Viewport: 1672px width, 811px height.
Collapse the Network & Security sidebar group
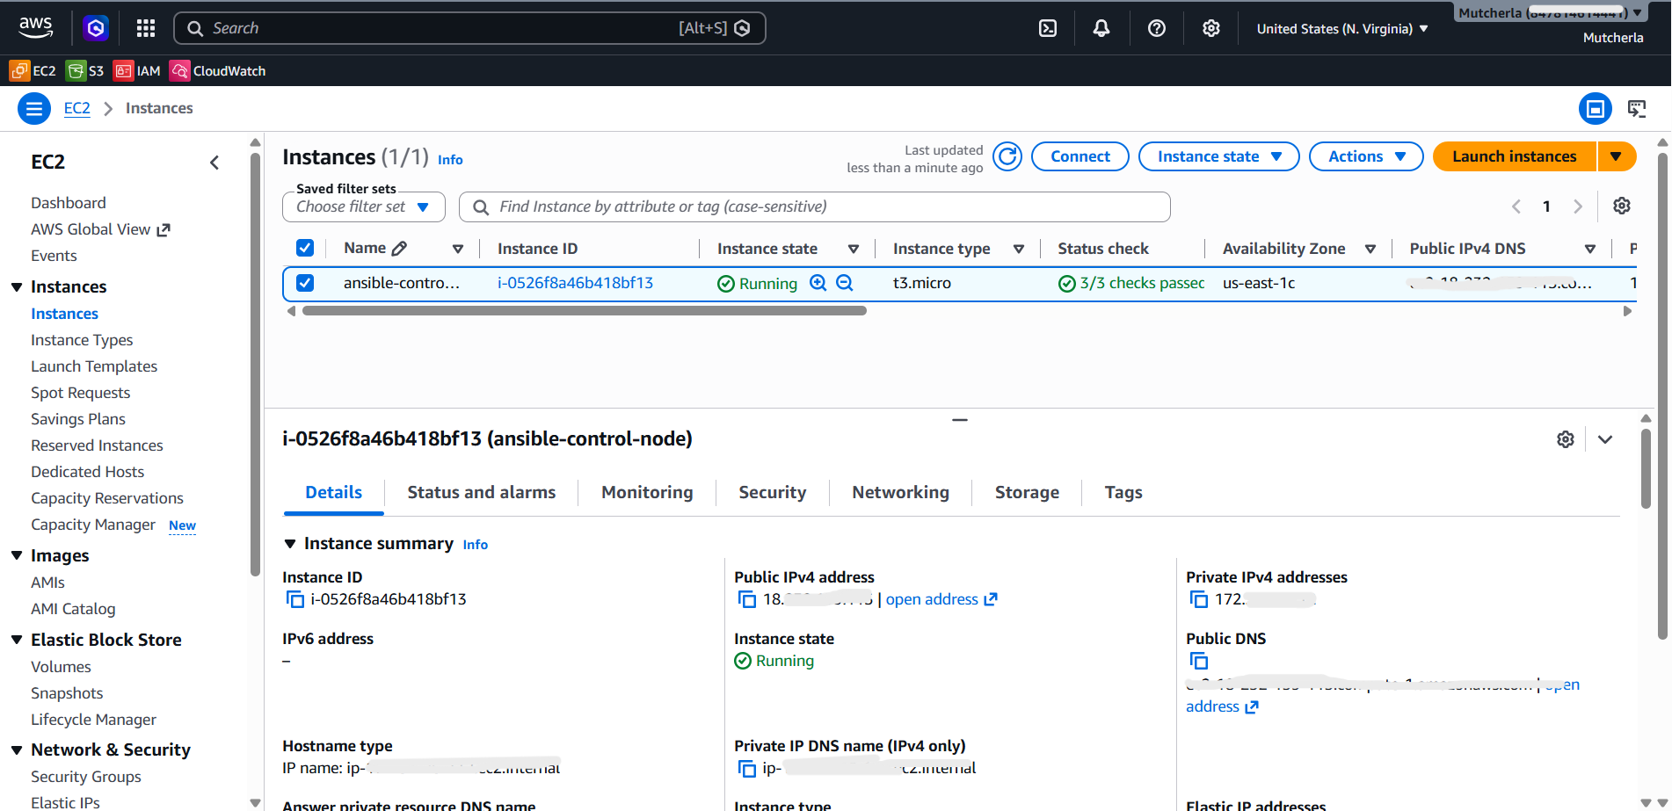[x=17, y=750]
